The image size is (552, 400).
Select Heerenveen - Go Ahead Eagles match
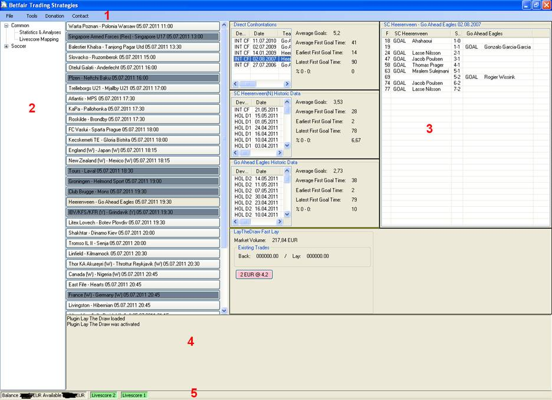pyautogui.click(x=143, y=202)
